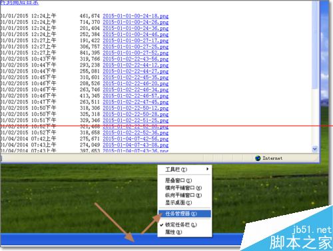Click the file size 319,766
Image resolution: width=333 pixels, height=251 pixels.
[x=90, y=59]
